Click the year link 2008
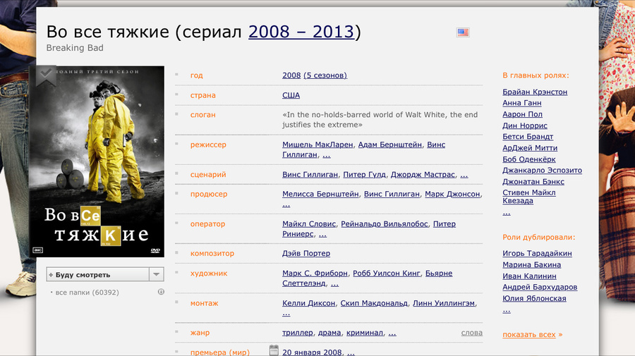Image resolution: width=635 pixels, height=356 pixels. (291, 75)
